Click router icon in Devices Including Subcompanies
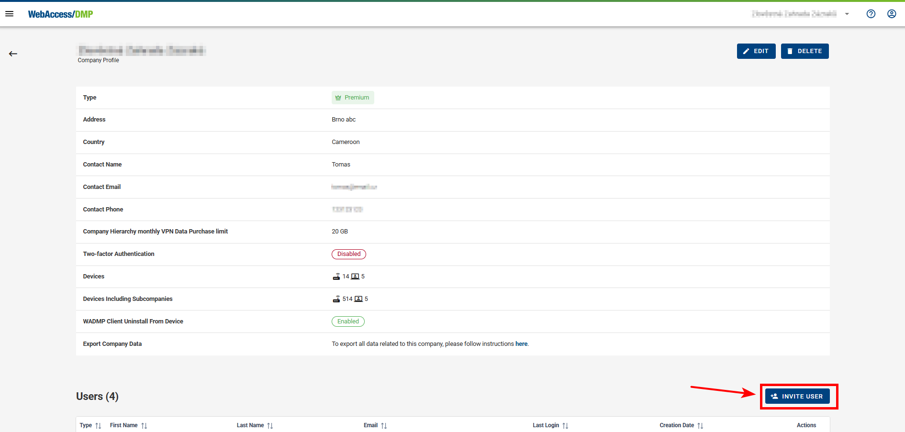The image size is (905, 432). [x=336, y=299]
